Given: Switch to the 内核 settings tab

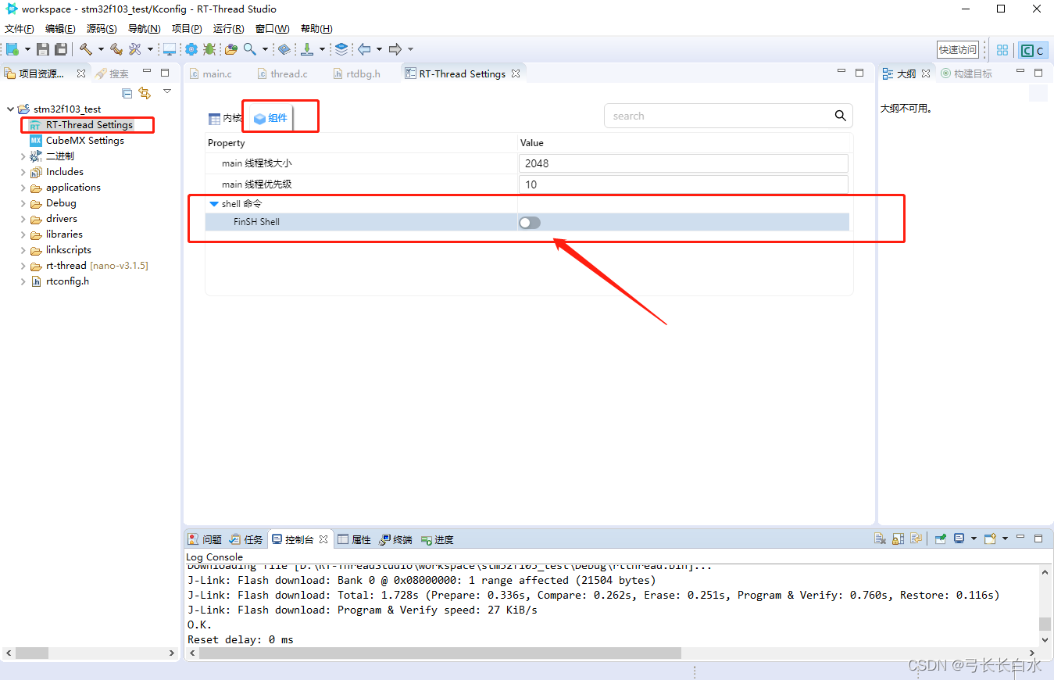Looking at the screenshot, I should click(225, 119).
